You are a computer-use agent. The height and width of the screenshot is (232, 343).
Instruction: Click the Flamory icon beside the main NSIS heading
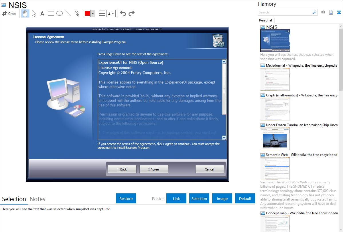coord(3,5)
